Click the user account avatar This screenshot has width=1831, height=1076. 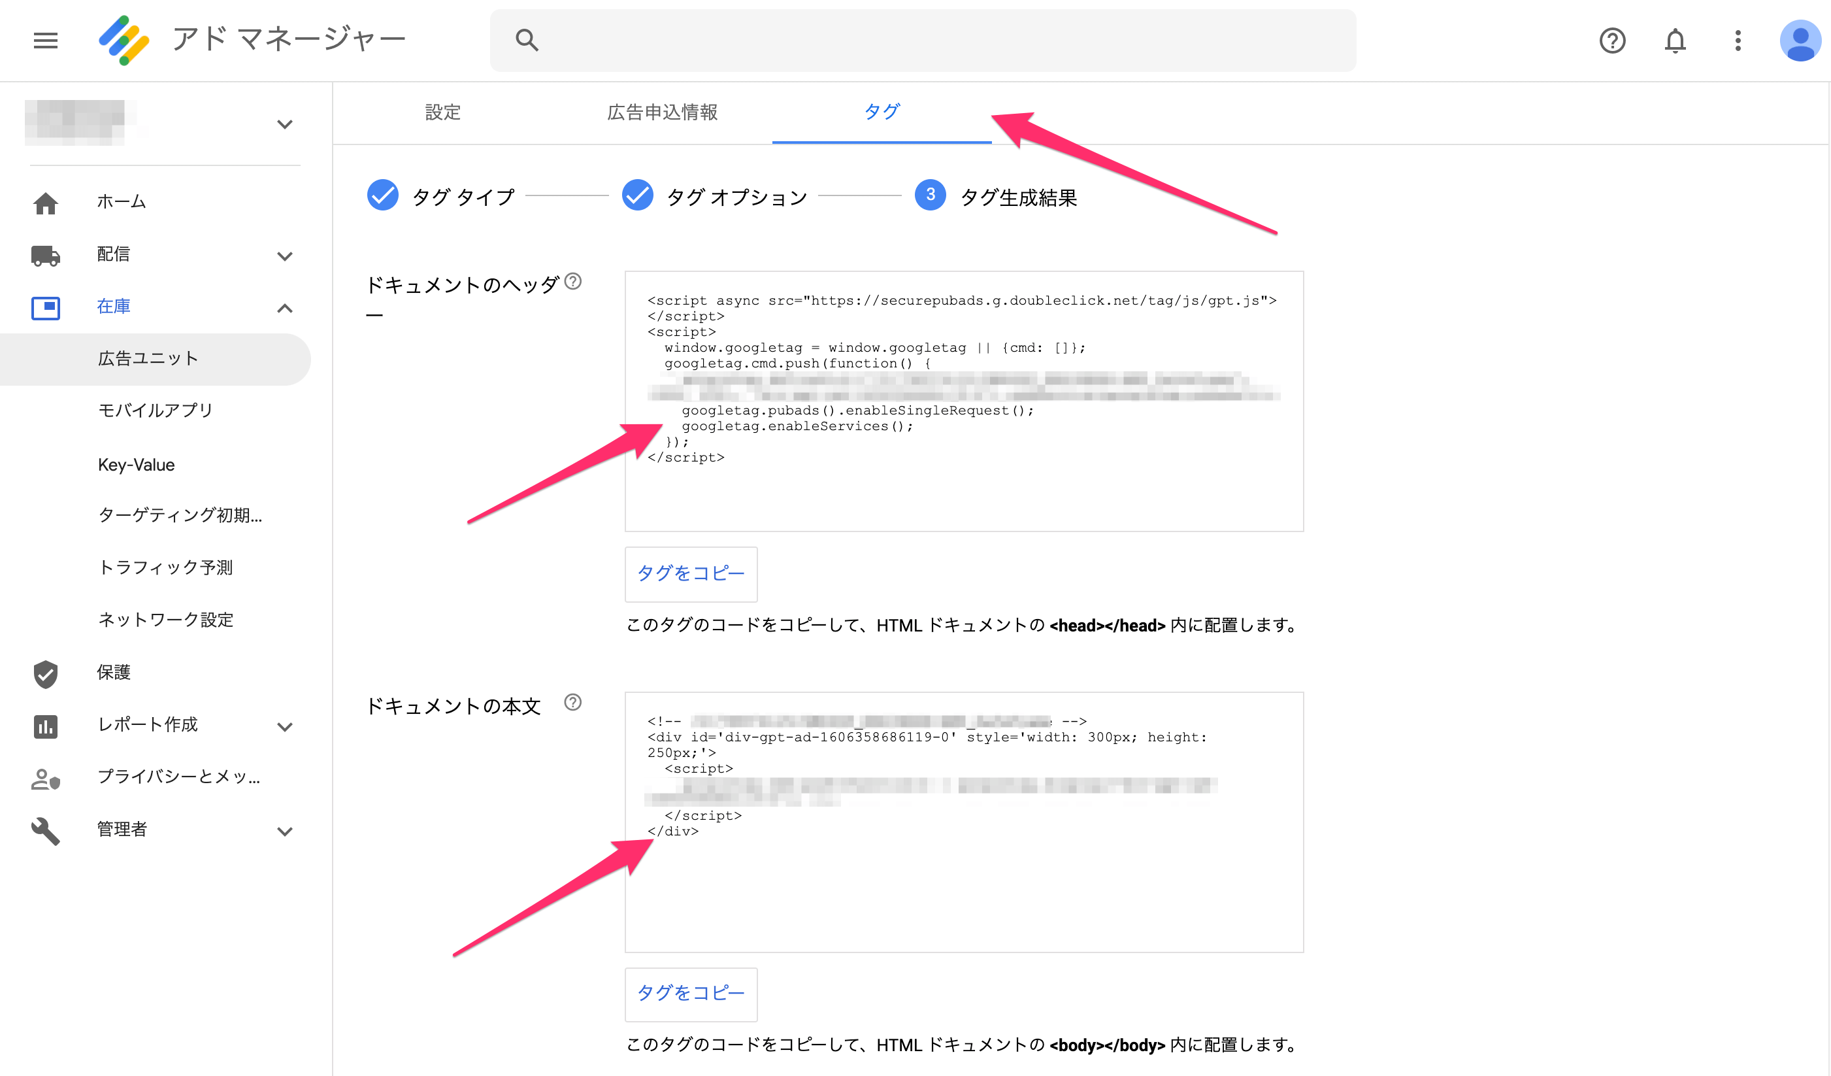click(1800, 40)
